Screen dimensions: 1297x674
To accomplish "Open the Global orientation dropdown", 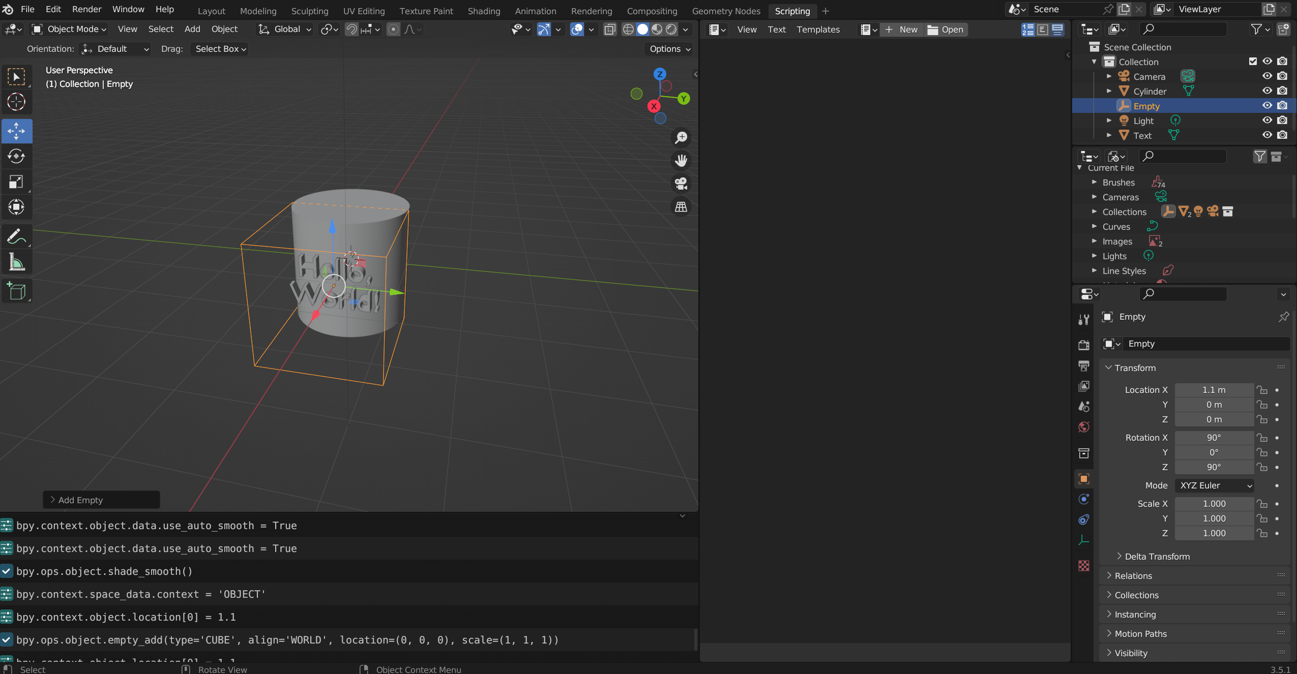I will (284, 29).
